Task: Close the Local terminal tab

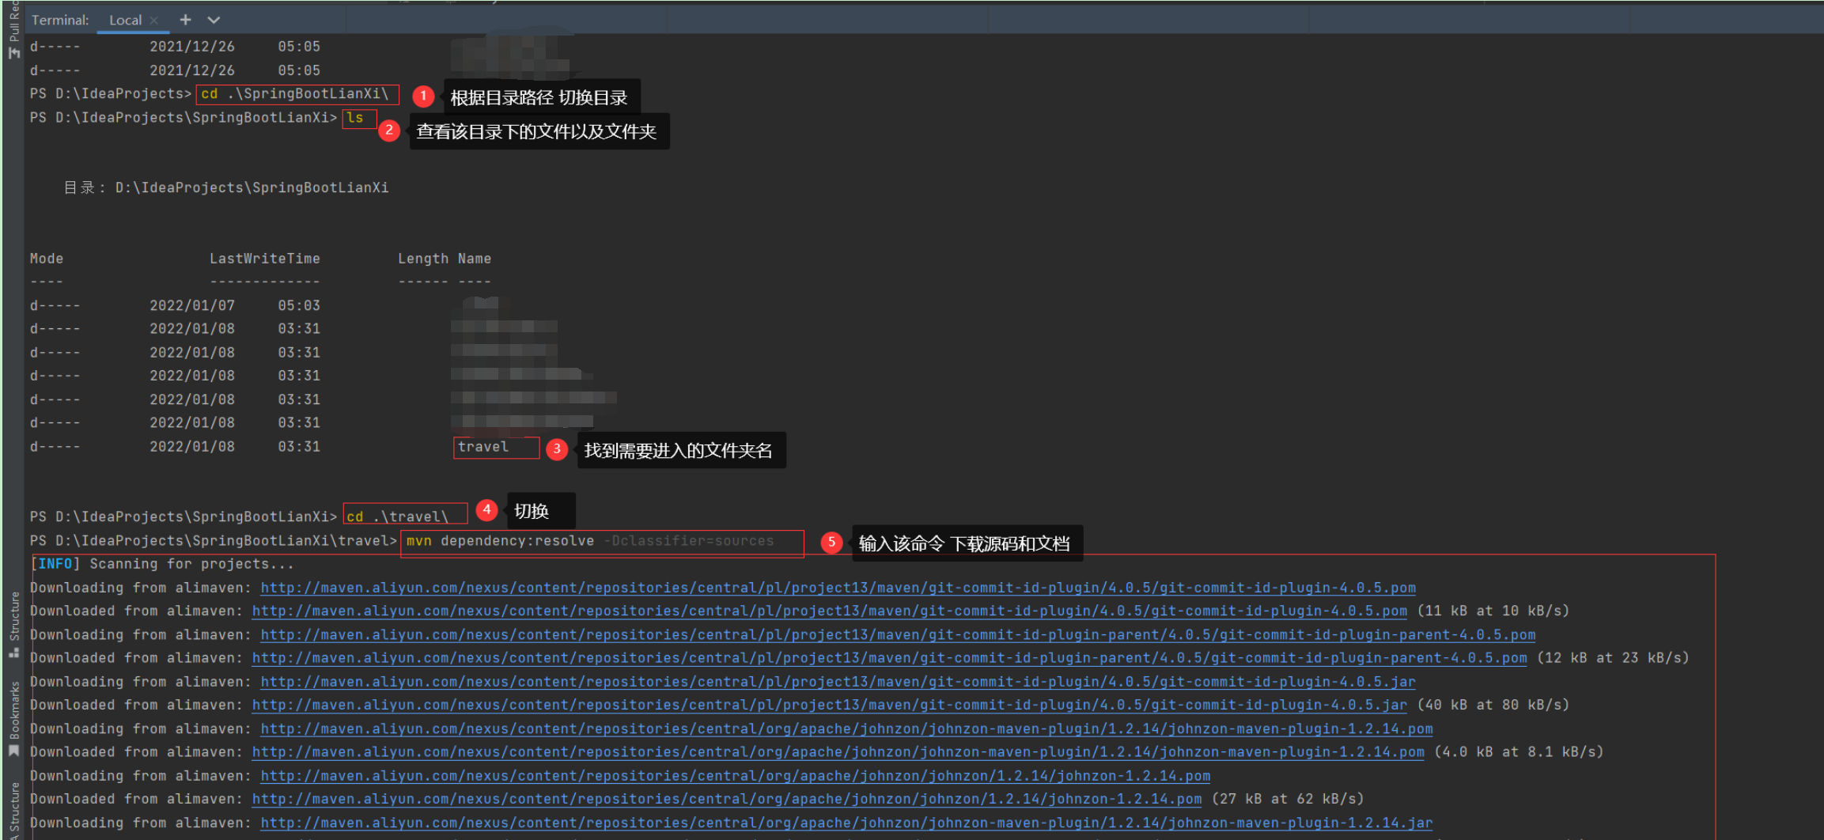Action: [154, 20]
